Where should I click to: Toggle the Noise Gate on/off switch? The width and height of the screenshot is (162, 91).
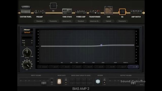tap(66, 81)
